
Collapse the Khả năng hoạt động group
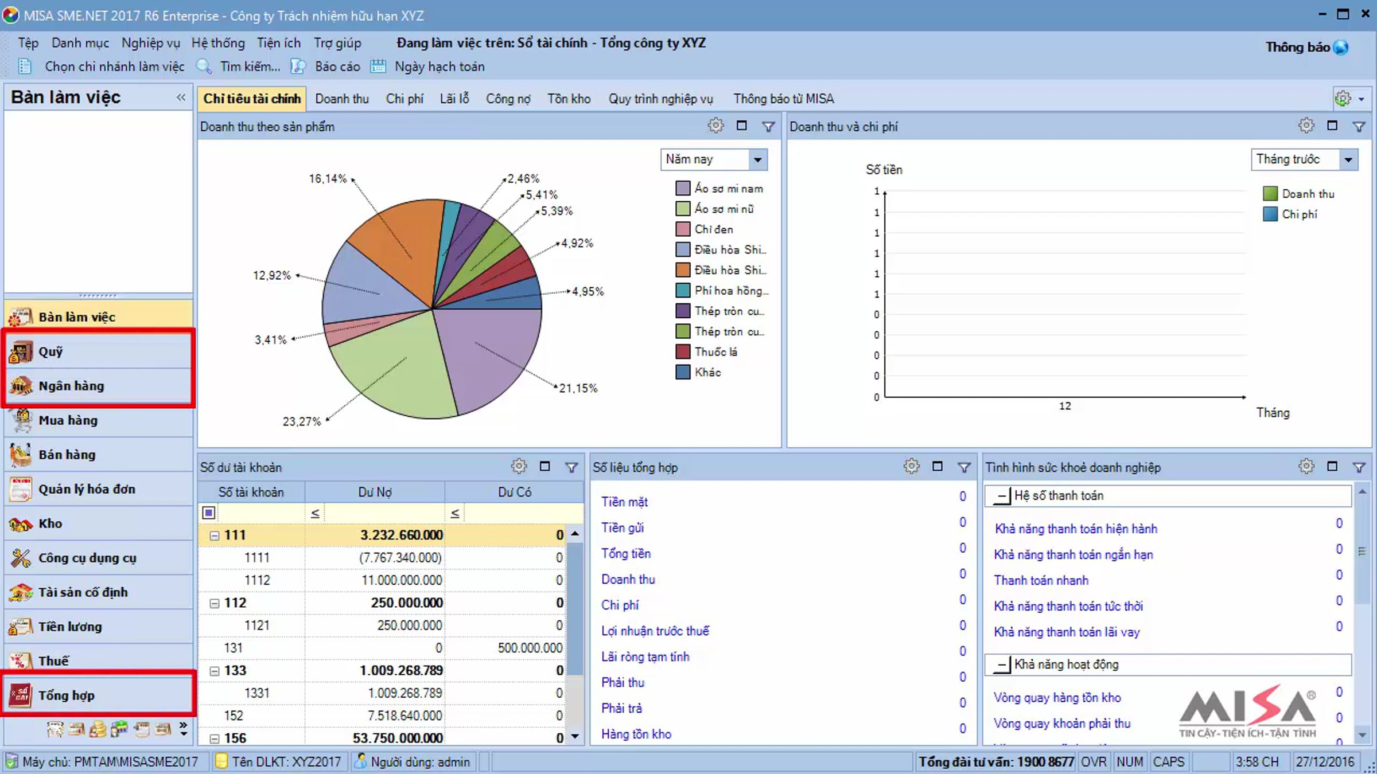[x=1002, y=664]
